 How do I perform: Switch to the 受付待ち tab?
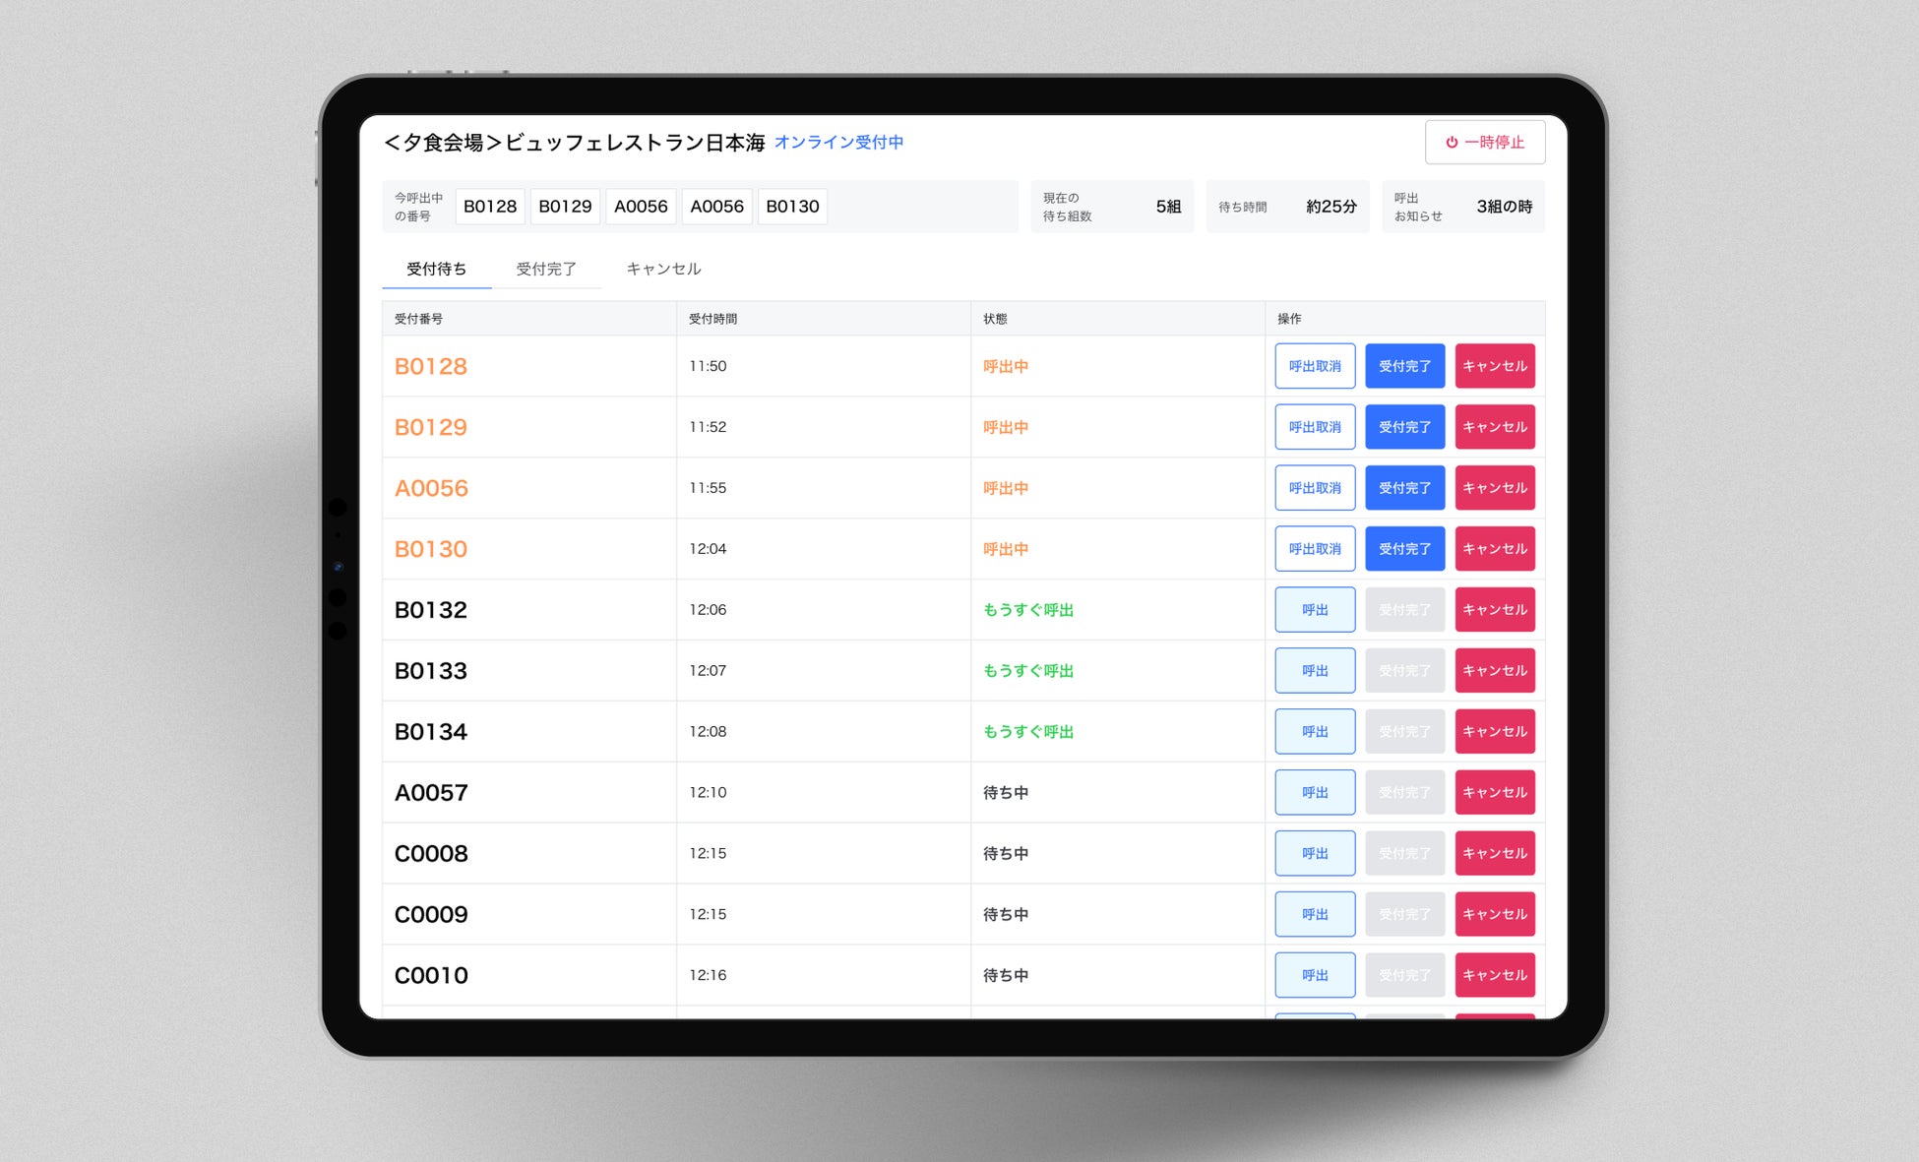point(436,269)
